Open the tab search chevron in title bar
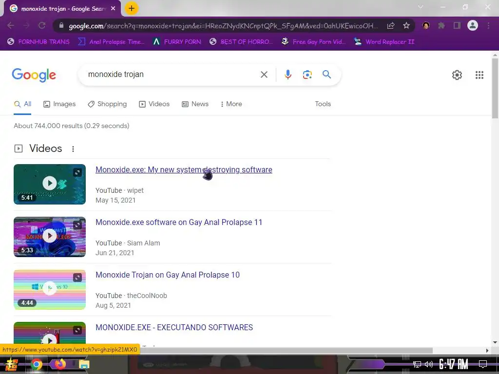Image resolution: width=499 pixels, height=374 pixels. pyautogui.click(x=421, y=7)
